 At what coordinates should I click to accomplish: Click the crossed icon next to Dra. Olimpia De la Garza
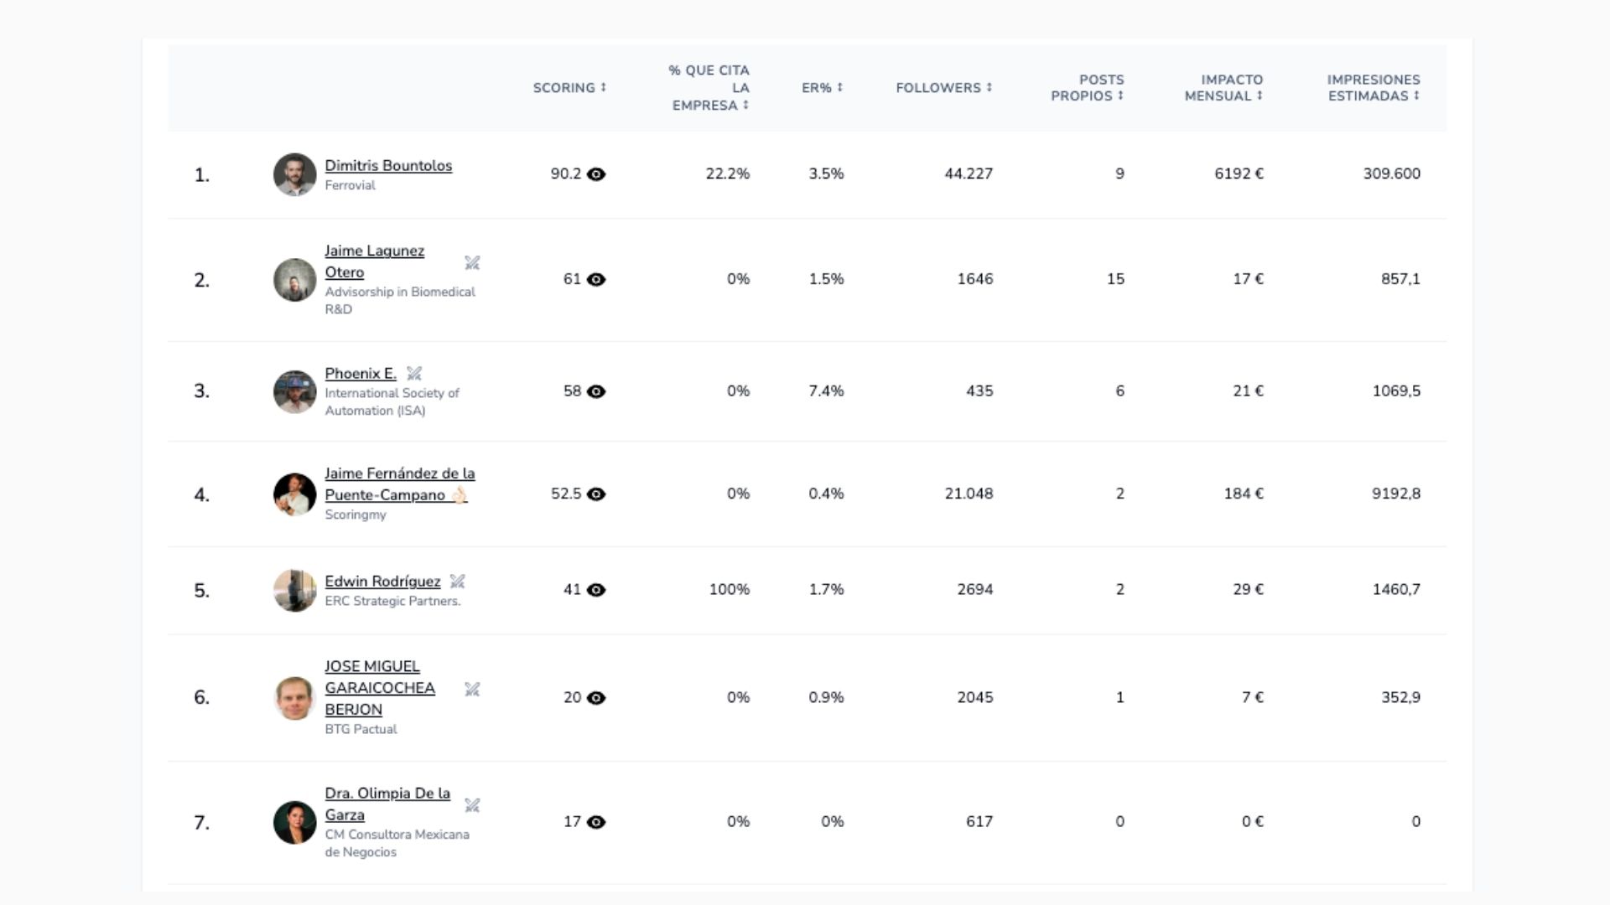472,805
